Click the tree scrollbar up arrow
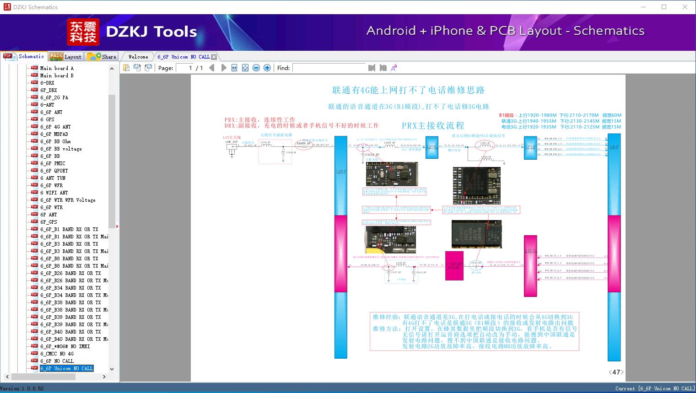The width and height of the screenshot is (696, 393). point(112,69)
